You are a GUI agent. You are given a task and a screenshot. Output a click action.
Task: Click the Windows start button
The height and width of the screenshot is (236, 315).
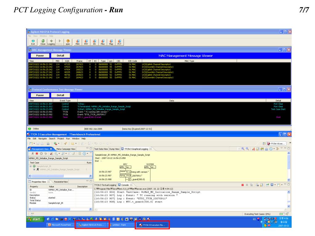click(x=35, y=219)
